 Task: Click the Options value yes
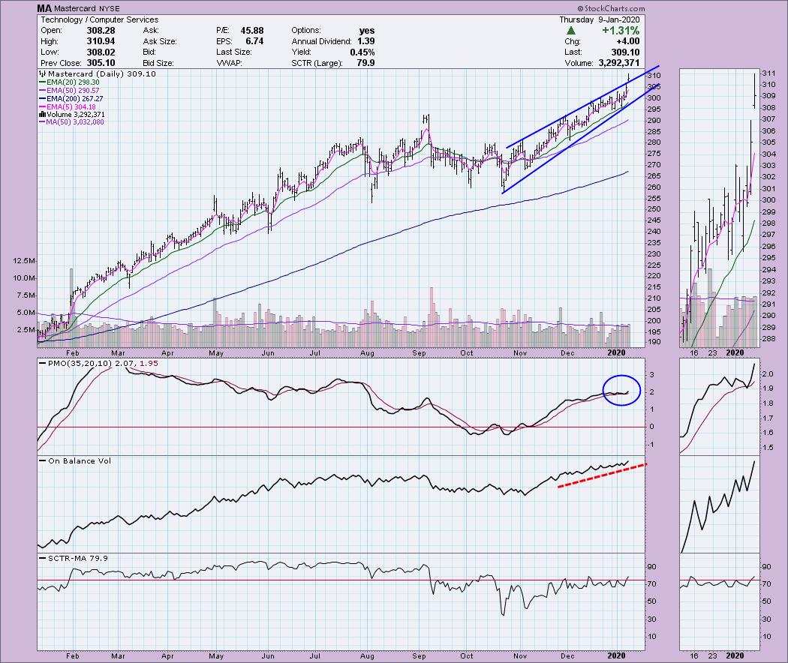pos(368,31)
